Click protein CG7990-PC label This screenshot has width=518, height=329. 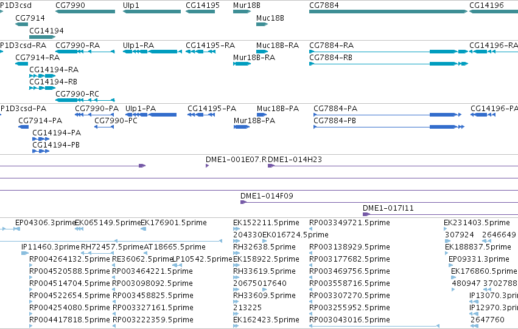[116, 121]
